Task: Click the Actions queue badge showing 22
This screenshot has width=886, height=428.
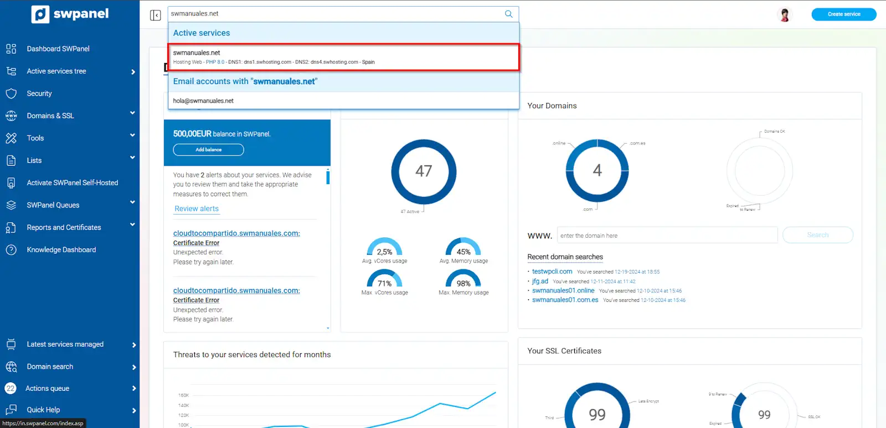Action: point(11,388)
